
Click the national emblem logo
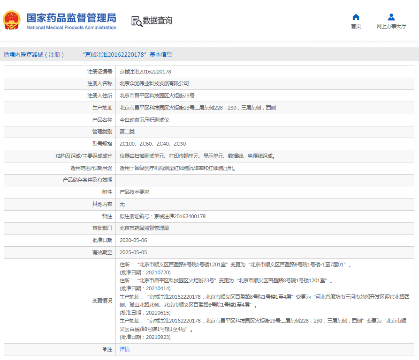[11, 20]
